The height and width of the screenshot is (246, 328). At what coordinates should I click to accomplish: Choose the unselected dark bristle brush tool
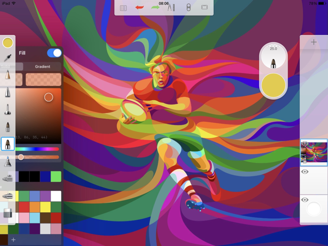tap(7, 127)
